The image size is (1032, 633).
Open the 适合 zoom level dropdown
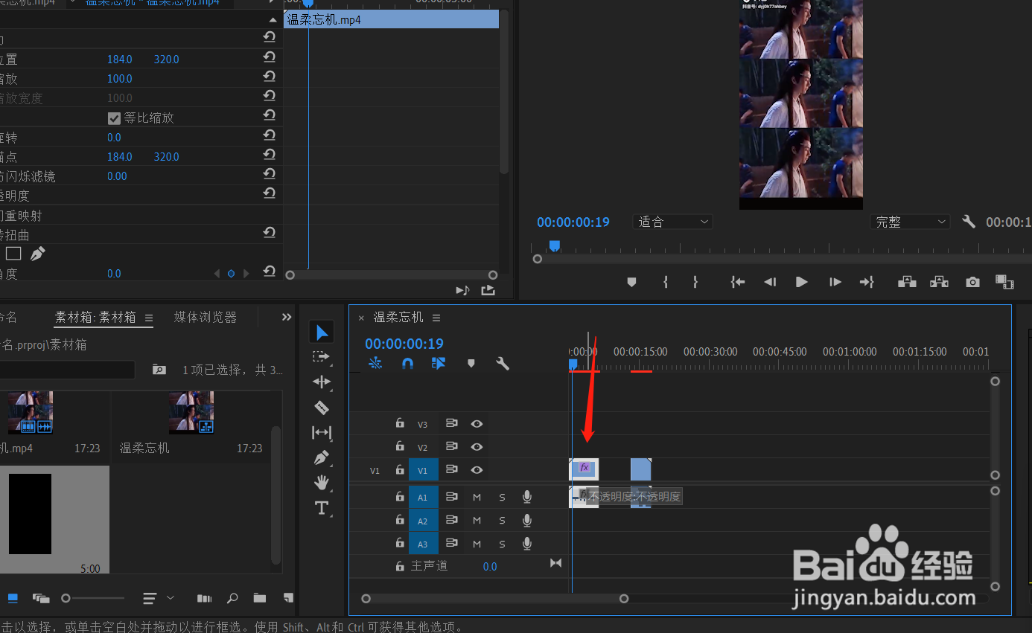pyautogui.click(x=672, y=222)
